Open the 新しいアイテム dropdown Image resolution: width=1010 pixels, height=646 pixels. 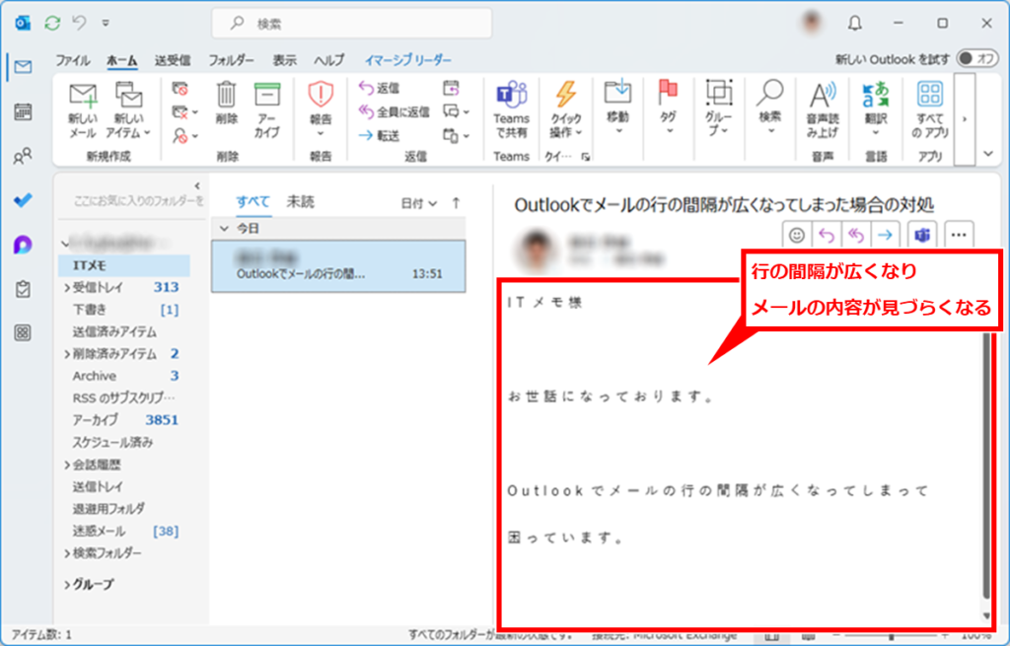(x=128, y=110)
